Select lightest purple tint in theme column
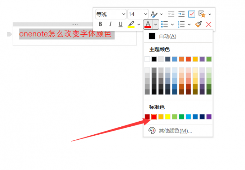245x170 pixels. 202,70
